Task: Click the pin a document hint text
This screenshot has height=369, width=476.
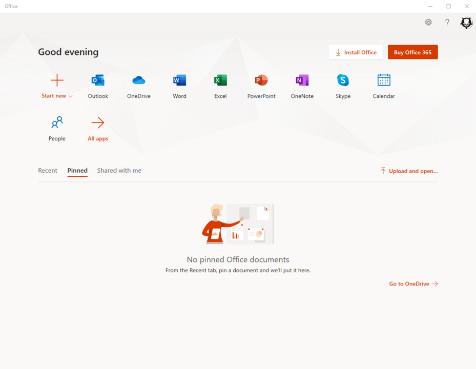Action: (238, 270)
